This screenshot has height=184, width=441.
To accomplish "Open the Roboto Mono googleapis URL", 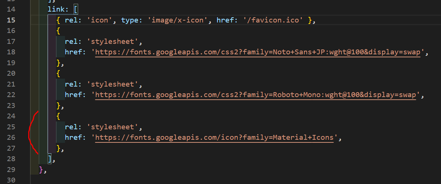I will (x=255, y=95).
